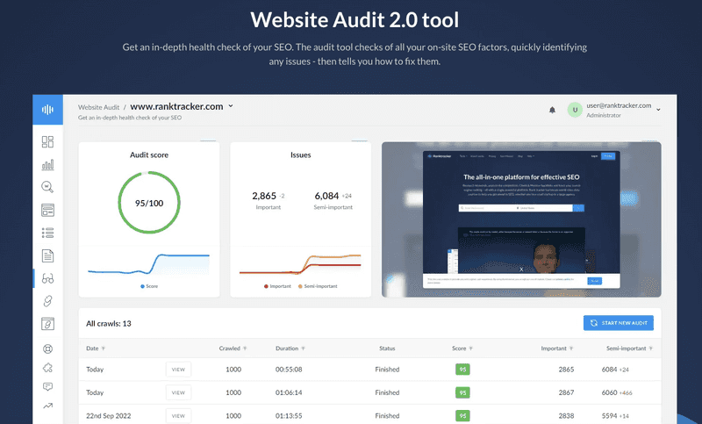Sort by the Crawled column filter icon

pyautogui.click(x=245, y=349)
